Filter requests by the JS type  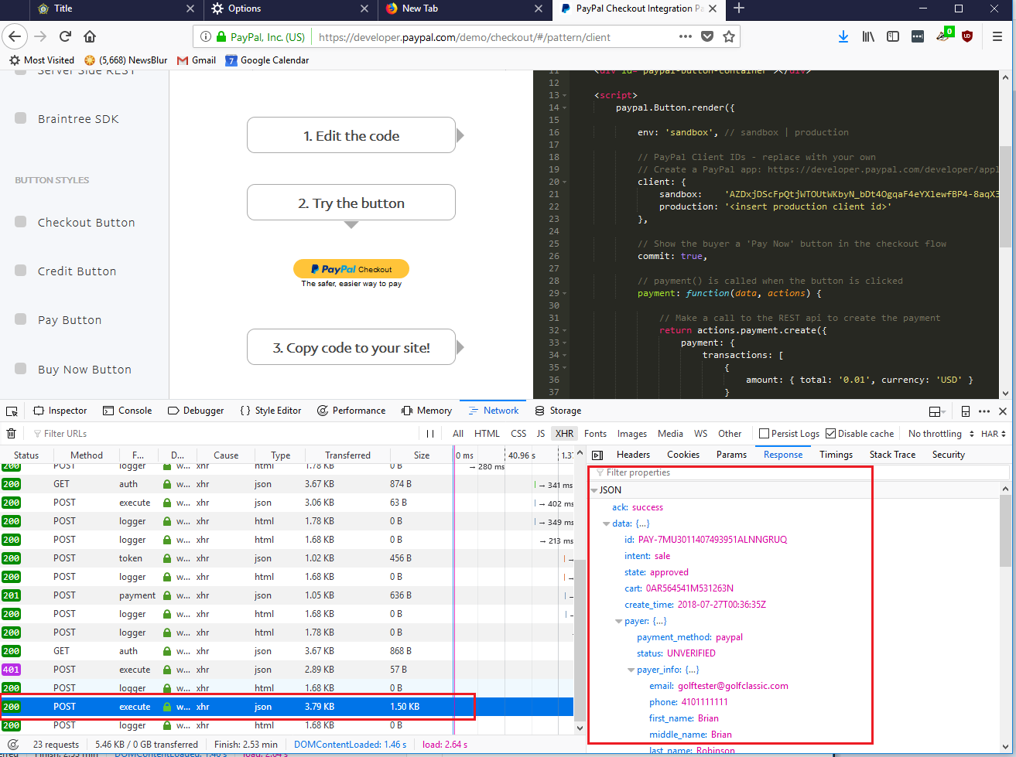(x=541, y=434)
